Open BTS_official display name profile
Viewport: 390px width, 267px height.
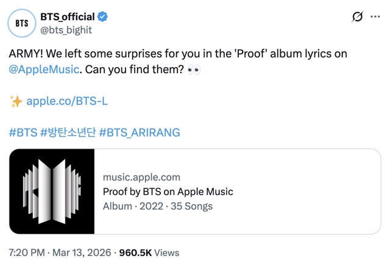tap(66, 17)
